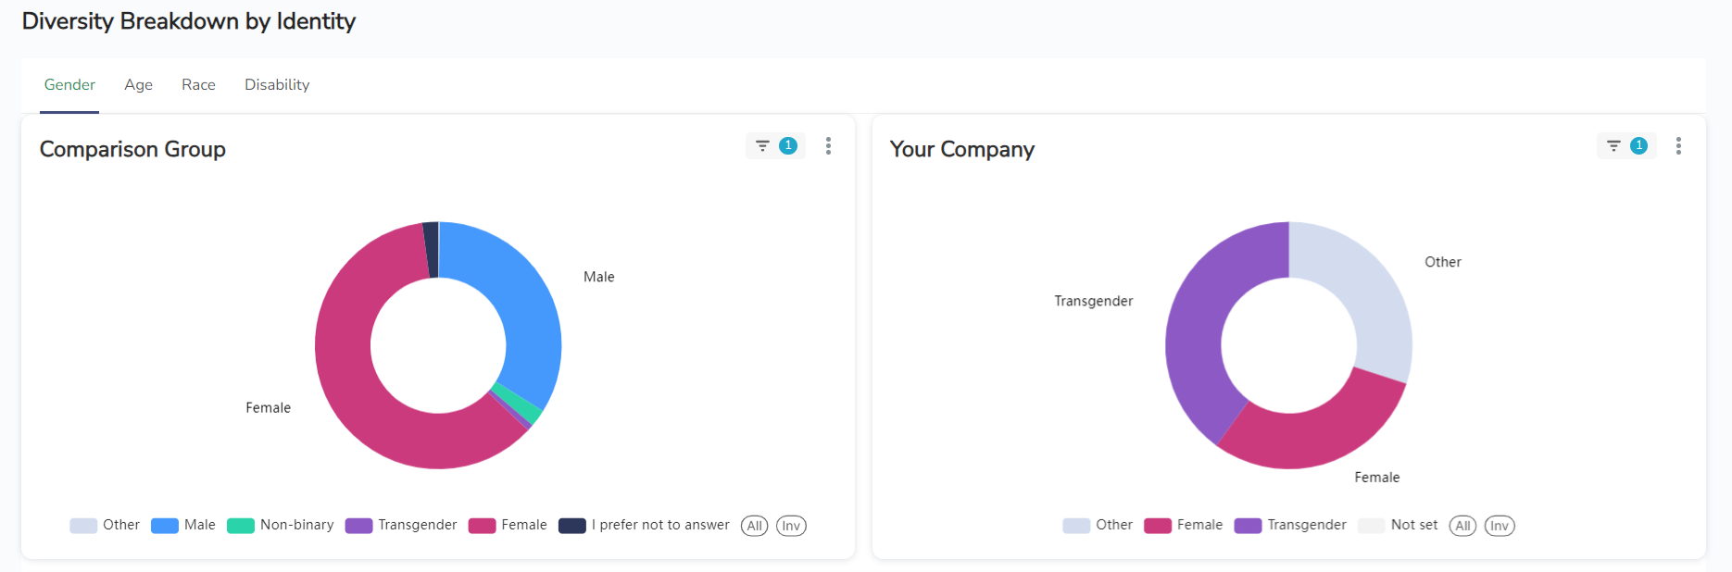
Task: Invert legend selection in Your Company chart
Action: click(x=1499, y=526)
